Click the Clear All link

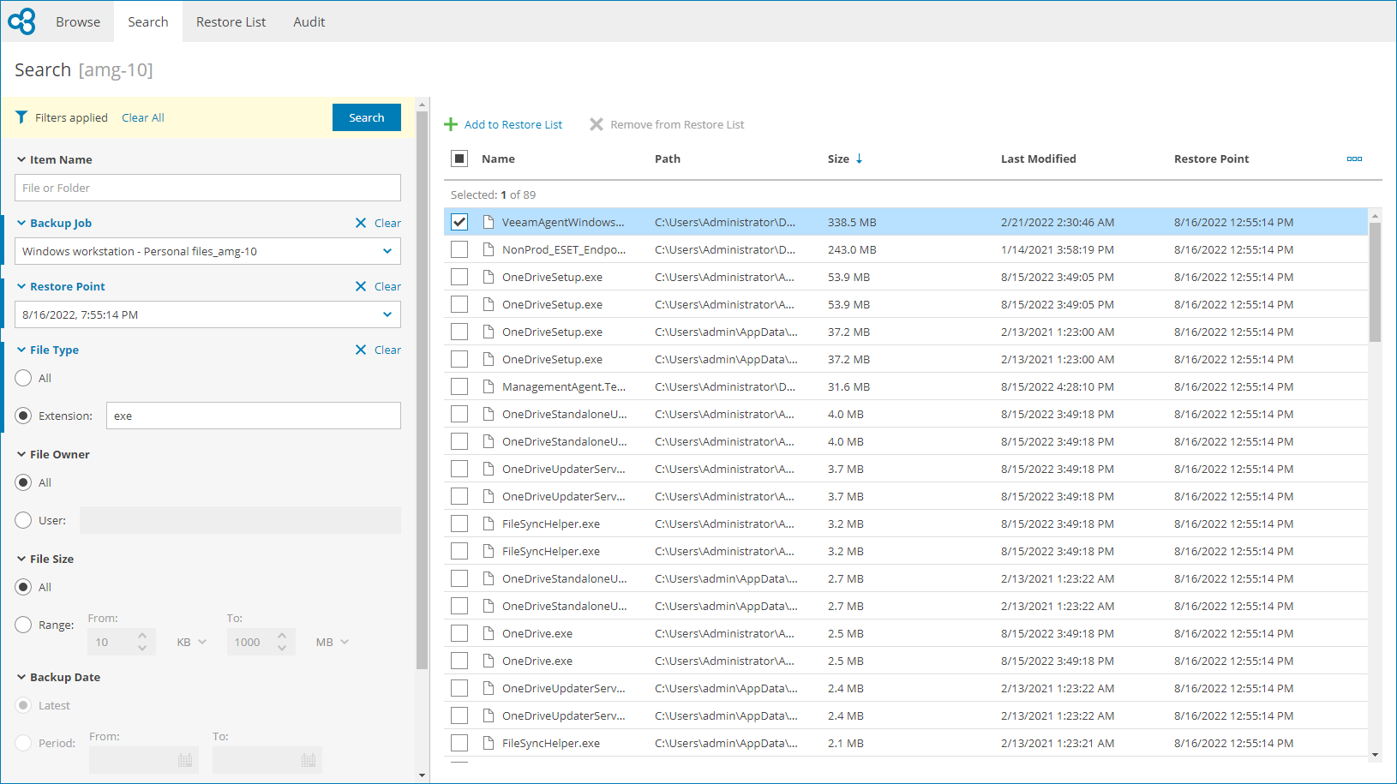point(142,117)
